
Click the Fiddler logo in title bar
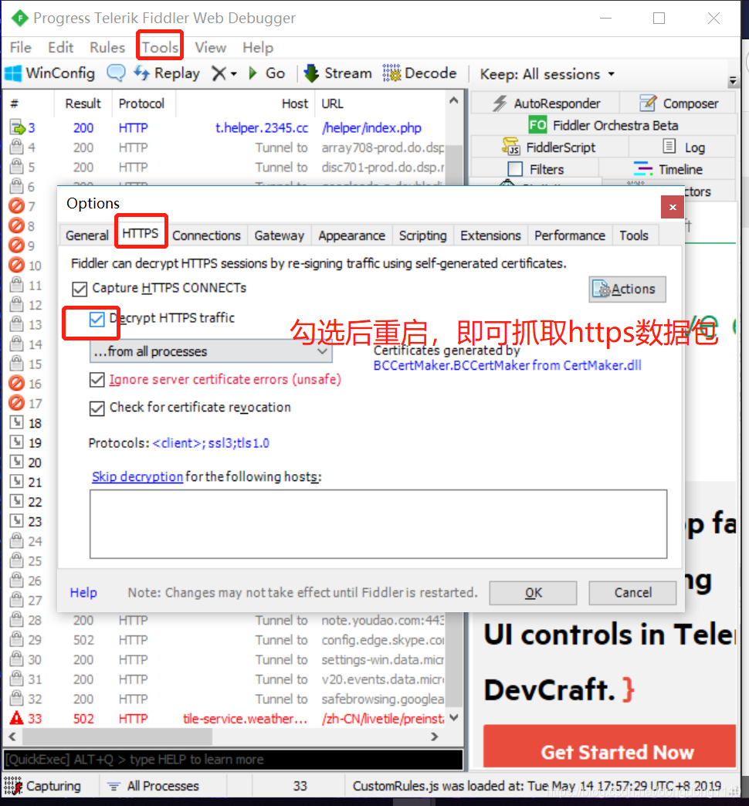[x=19, y=19]
